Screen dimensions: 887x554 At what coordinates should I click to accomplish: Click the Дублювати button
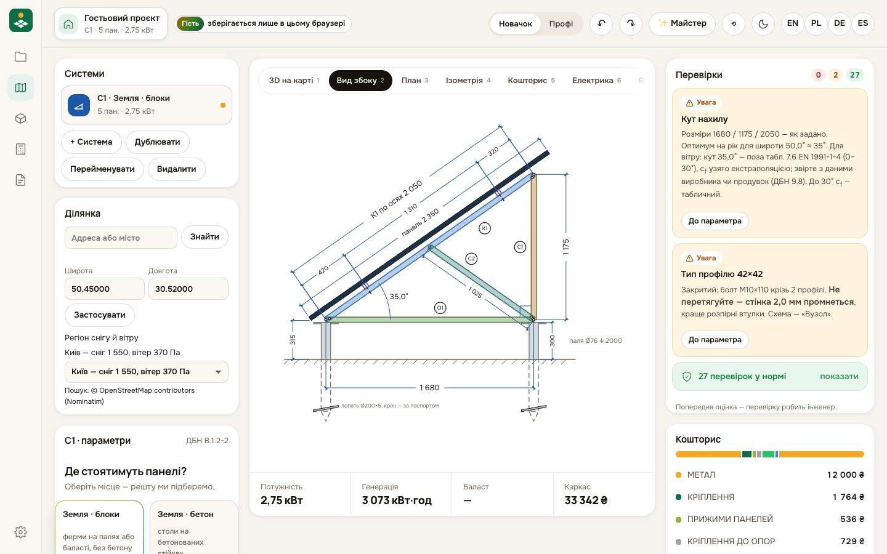click(x=158, y=142)
